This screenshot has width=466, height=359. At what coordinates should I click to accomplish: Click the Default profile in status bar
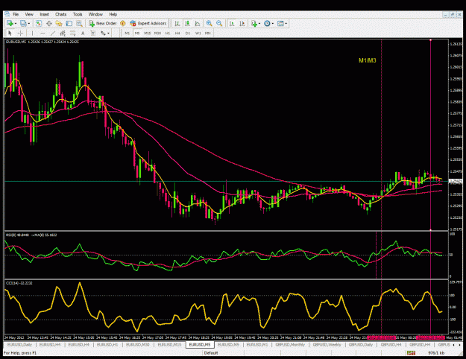(x=211, y=353)
